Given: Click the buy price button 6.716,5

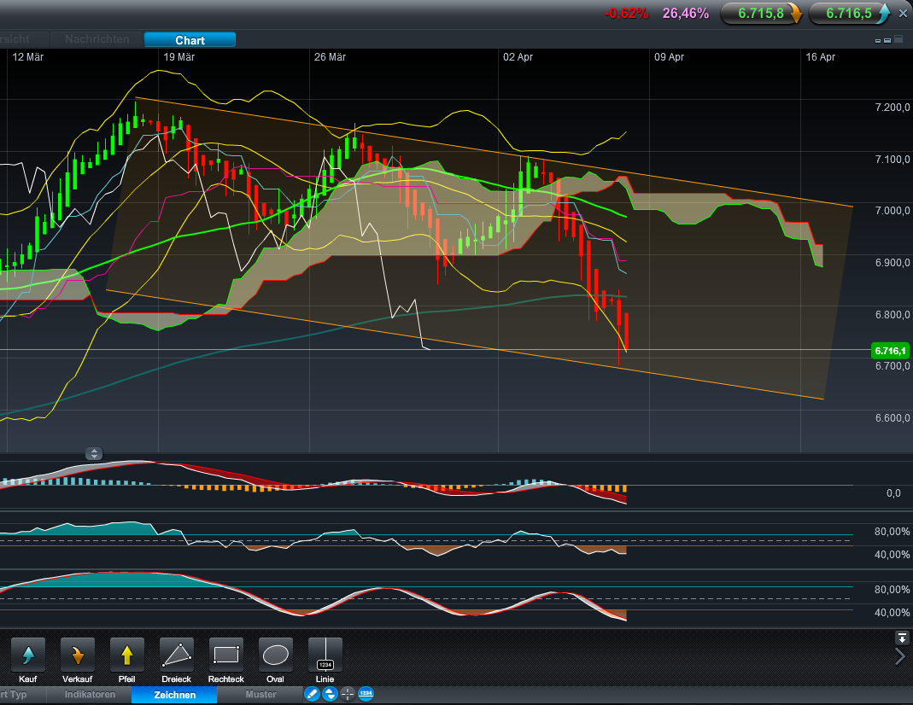Looking at the screenshot, I should 850,14.
